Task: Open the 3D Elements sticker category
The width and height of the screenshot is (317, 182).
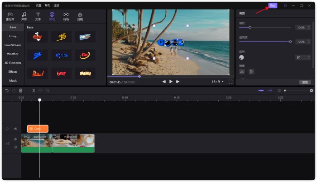Action: [13, 63]
